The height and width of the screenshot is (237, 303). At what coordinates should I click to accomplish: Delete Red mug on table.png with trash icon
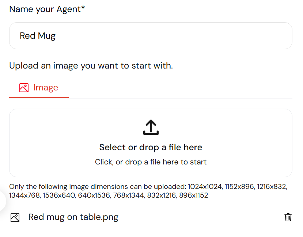288,217
